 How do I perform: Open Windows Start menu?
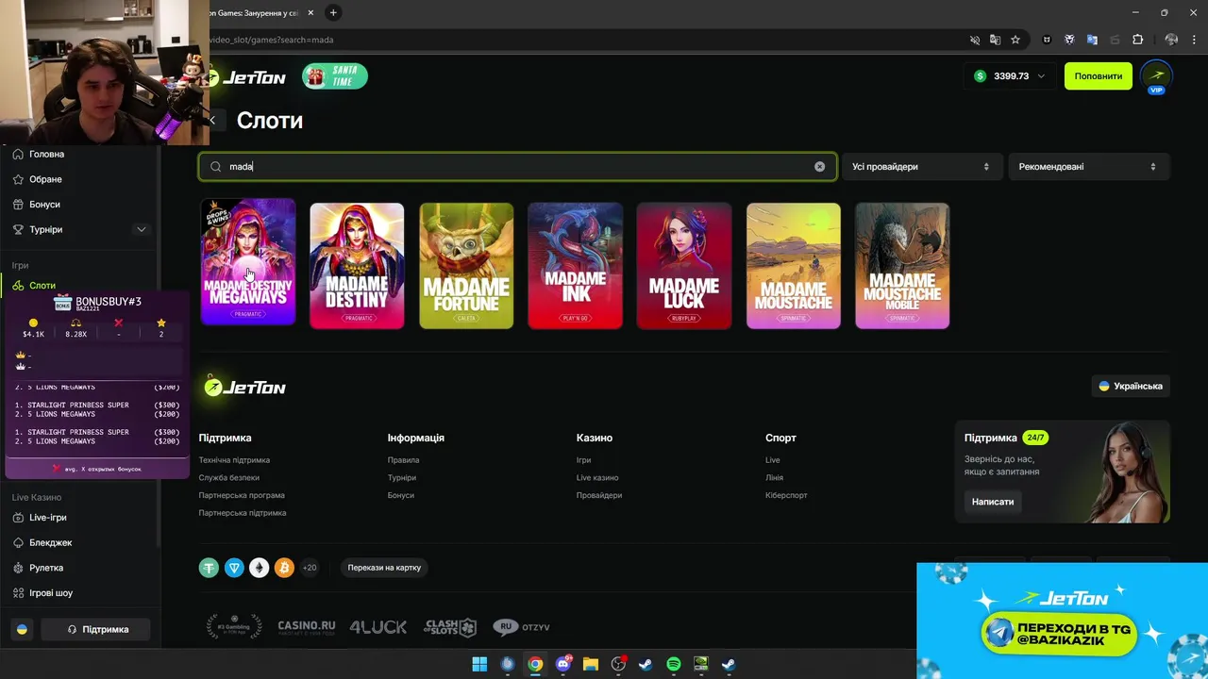479,664
